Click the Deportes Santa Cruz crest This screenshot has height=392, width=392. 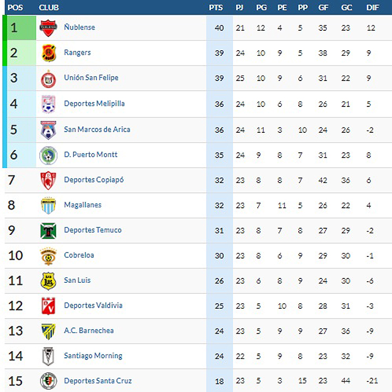click(49, 381)
